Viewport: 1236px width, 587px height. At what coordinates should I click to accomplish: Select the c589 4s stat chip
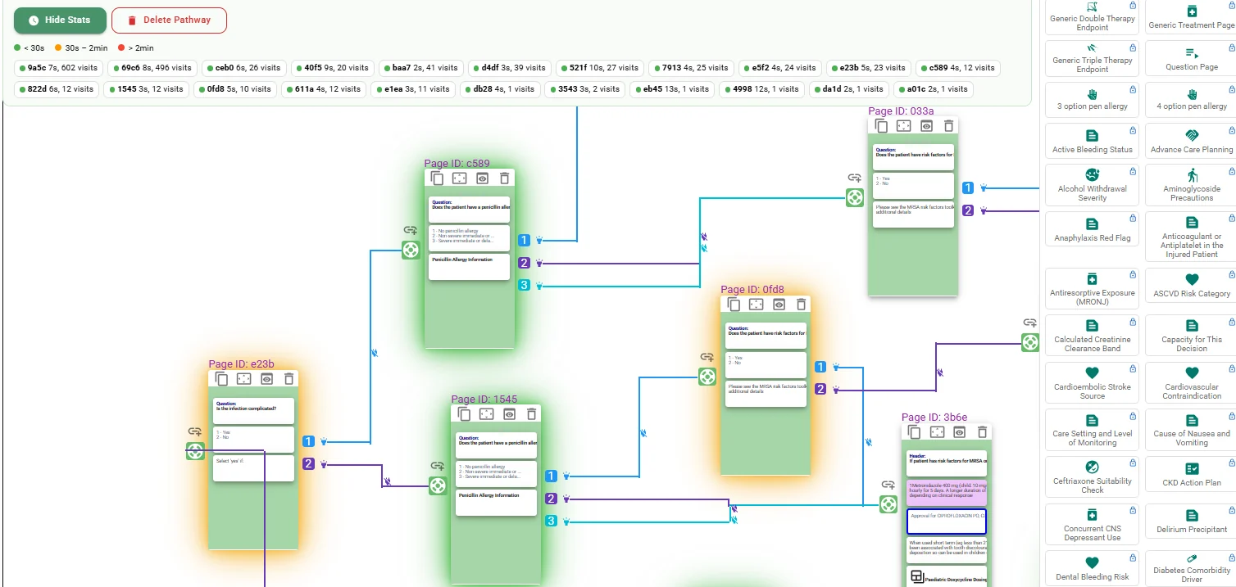pyautogui.click(x=957, y=68)
